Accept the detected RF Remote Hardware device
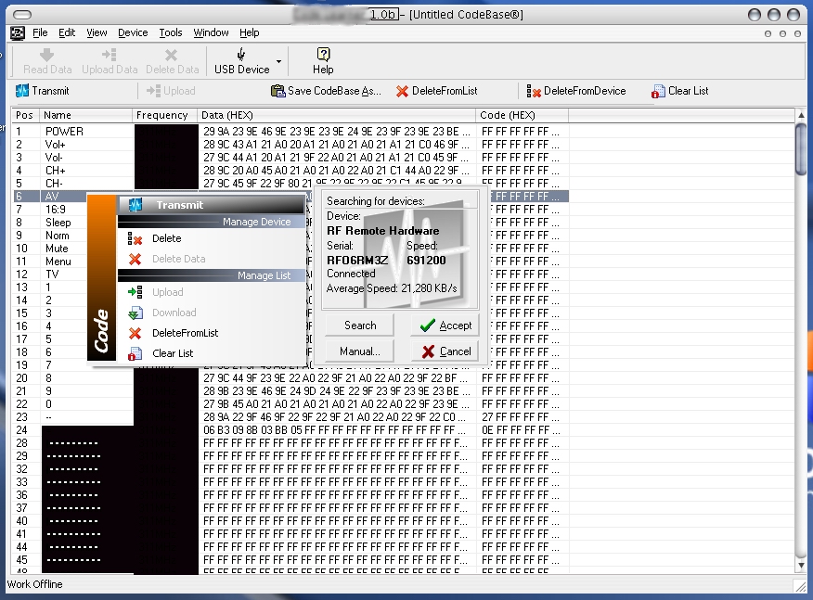 pos(445,326)
